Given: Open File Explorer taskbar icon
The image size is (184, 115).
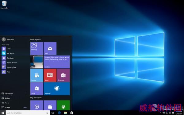Looking at the screenshot, I should 66,113.
